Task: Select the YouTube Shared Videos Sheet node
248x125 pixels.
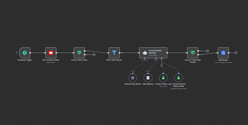Action: point(178,78)
